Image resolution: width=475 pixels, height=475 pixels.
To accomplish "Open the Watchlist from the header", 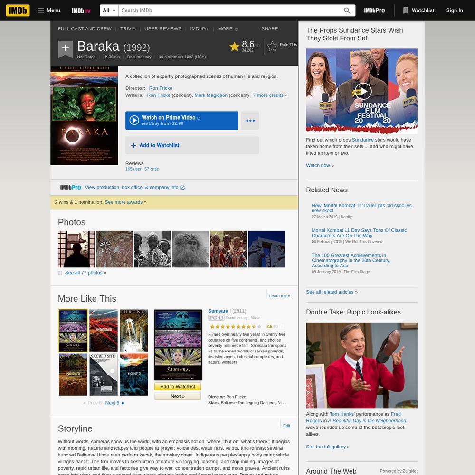I will point(418,10).
